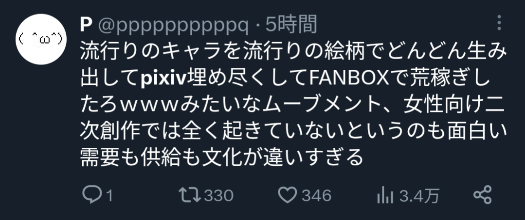This screenshot has width=525, height=220.
Task: Click first tweet line starting 流行りのキャラ
Action: 293,53
